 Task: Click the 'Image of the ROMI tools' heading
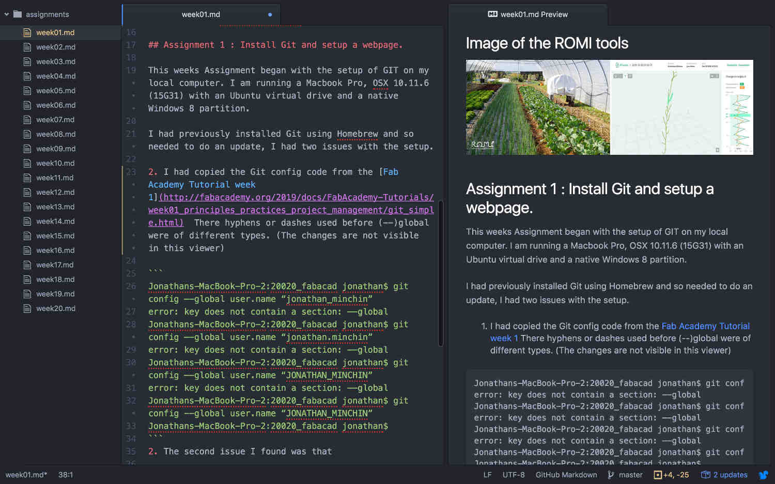[x=547, y=43]
